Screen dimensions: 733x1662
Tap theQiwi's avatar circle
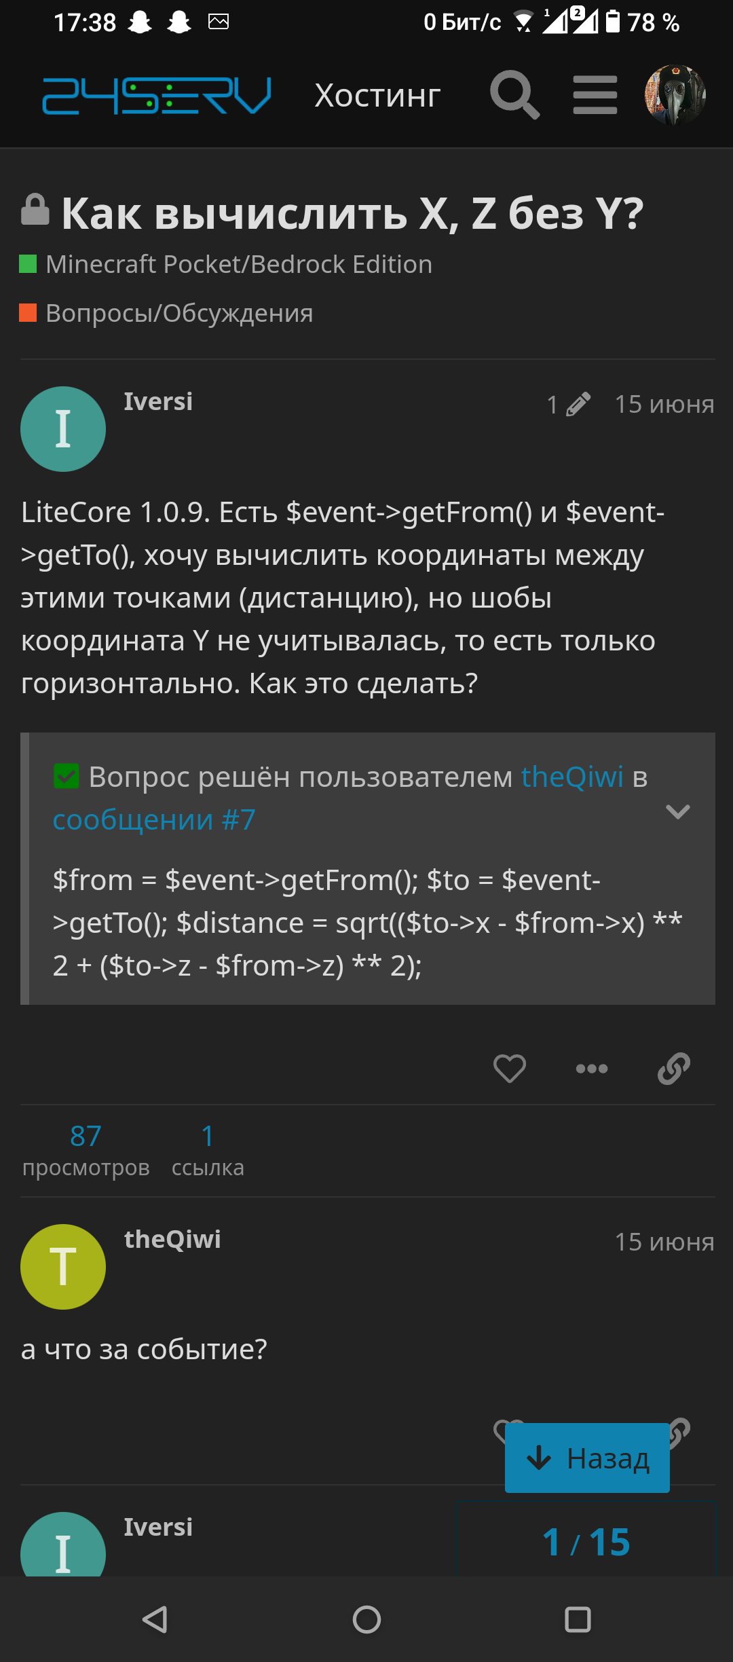(63, 1267)
